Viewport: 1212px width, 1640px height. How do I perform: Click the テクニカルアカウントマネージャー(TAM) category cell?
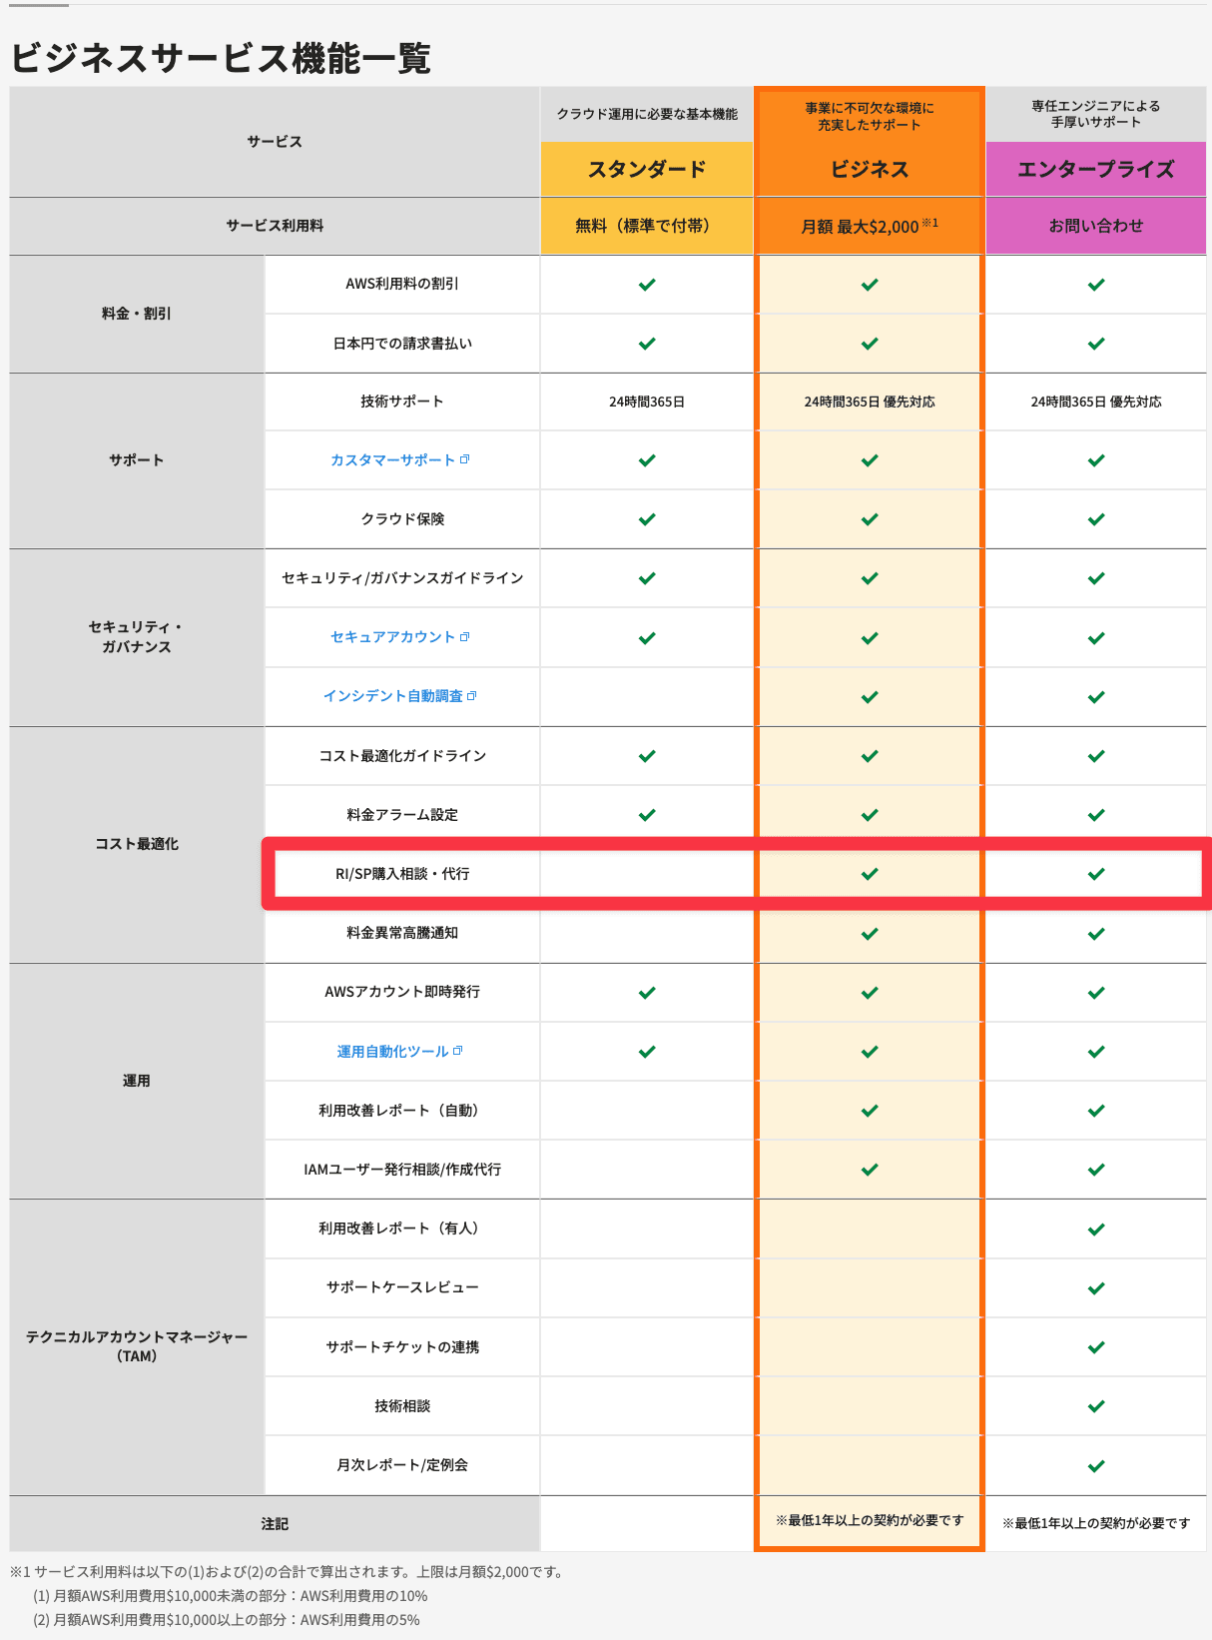[137, 1346]
